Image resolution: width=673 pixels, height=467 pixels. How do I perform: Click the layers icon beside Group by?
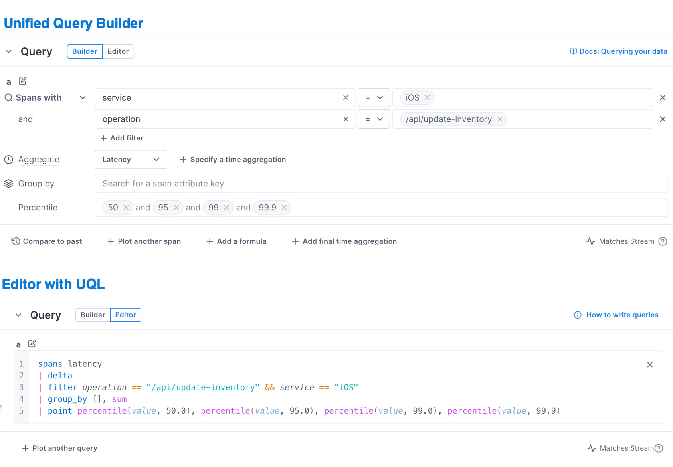[x=8, y=183]
